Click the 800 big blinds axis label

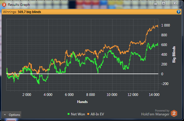[164, 35]
